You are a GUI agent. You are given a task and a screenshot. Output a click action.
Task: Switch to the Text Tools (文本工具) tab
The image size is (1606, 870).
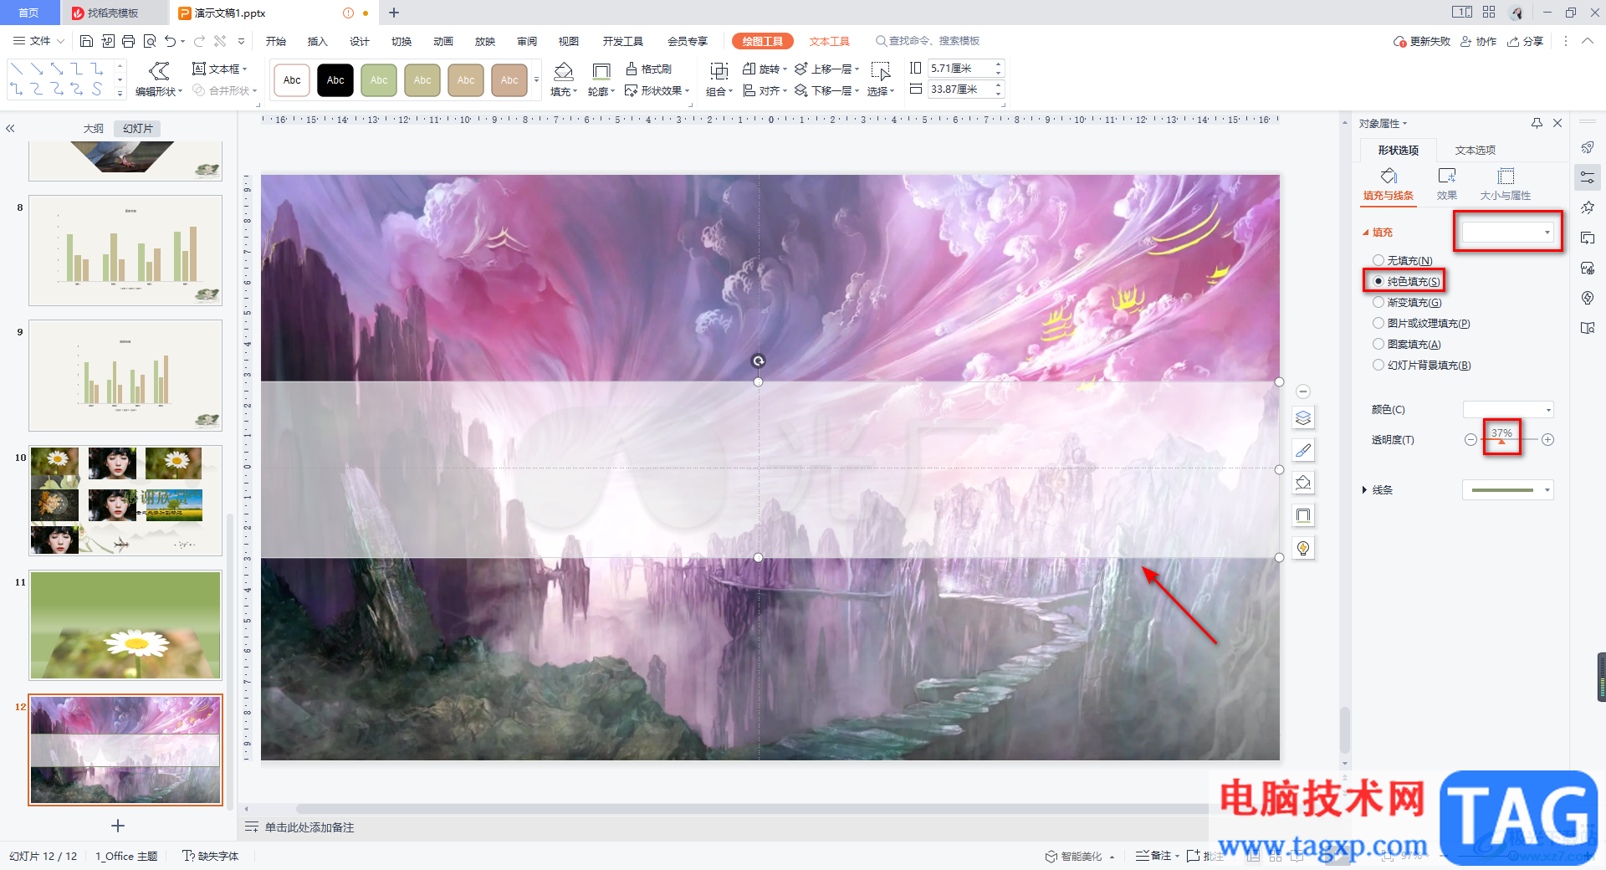829,41
